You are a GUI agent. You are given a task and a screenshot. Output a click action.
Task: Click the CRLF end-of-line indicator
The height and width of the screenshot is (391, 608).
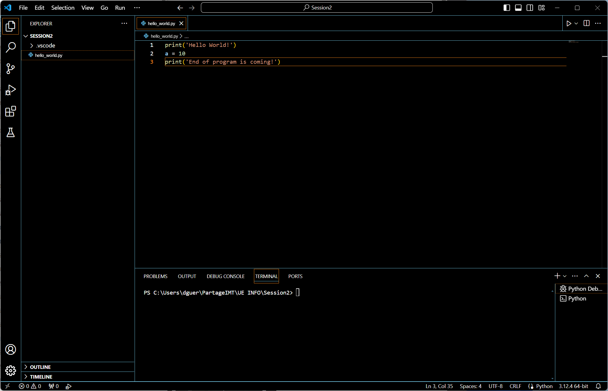coord(515,386)
